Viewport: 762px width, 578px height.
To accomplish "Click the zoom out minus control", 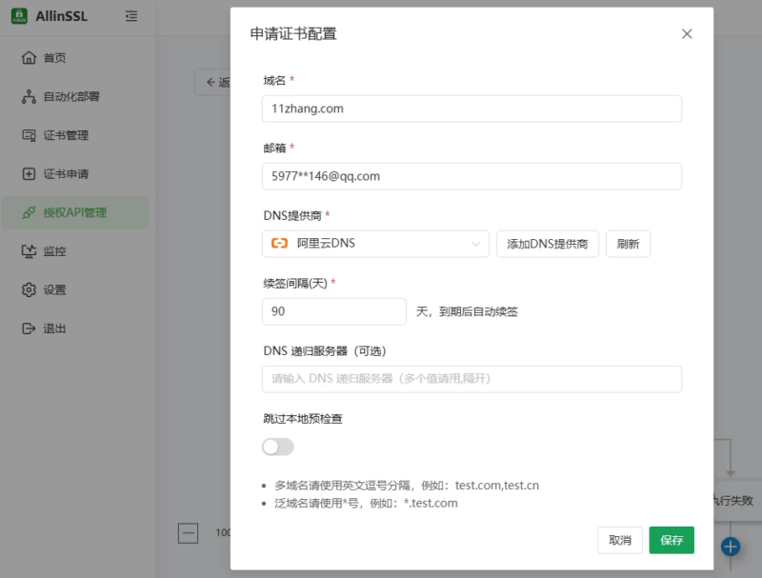I will pos(189,533).
